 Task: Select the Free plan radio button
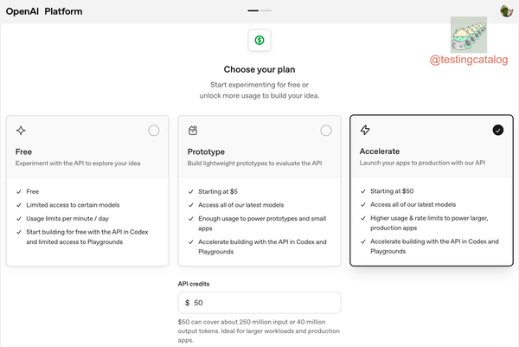[154, 131]
